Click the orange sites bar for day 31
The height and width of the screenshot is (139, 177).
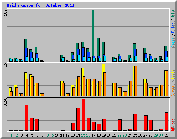click(x=167, y=83)
